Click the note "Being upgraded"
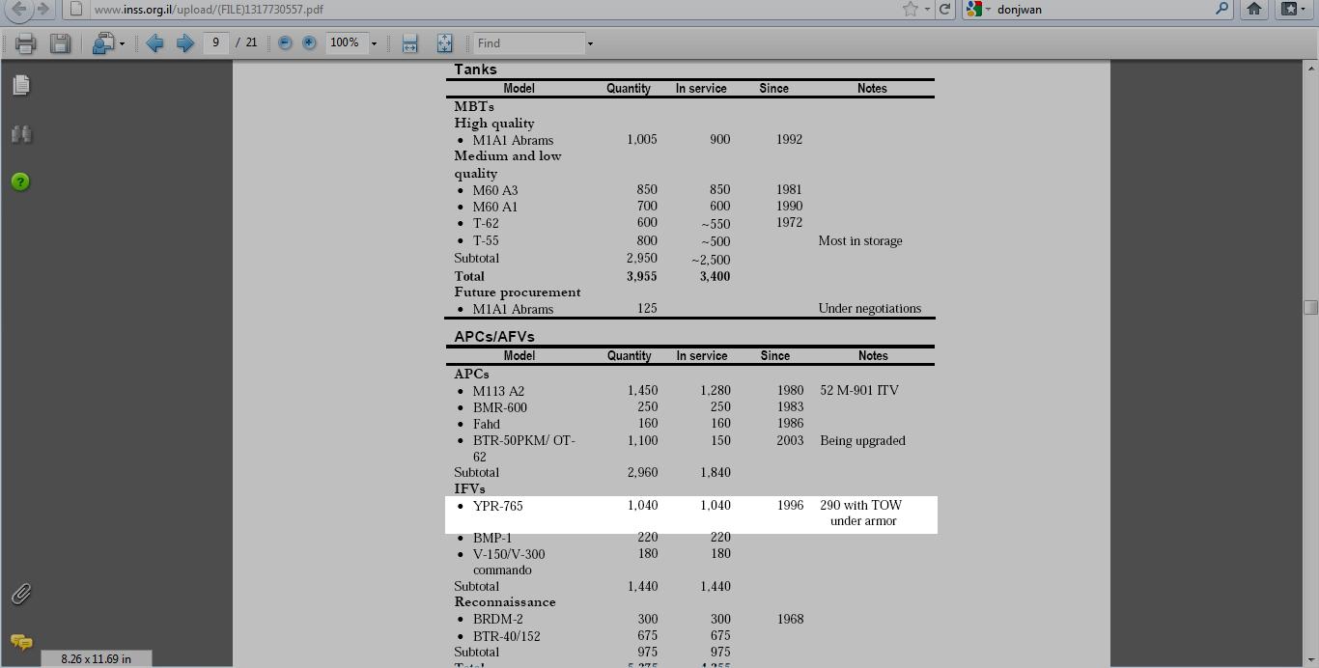Viewport: 1319px width, 668px height. click(x=862, y=441)
